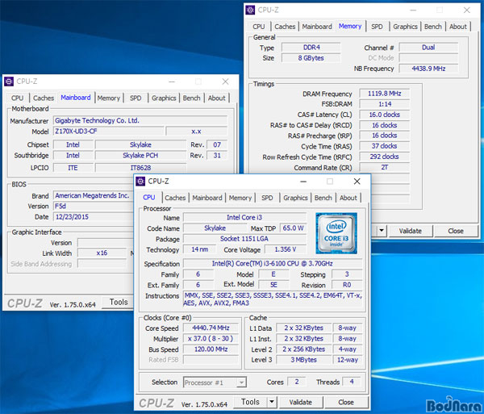Click the DRAM Frequency value 1119.8 MHz

pyautogui.click(x=384, y=94)
